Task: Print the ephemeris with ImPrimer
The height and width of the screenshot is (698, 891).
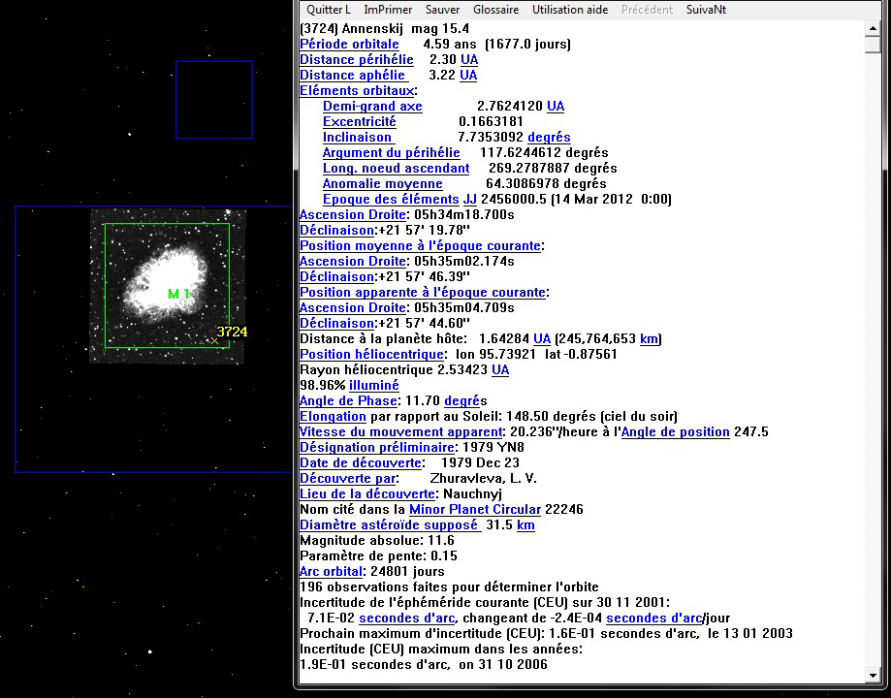Action: tap(388, 9)
